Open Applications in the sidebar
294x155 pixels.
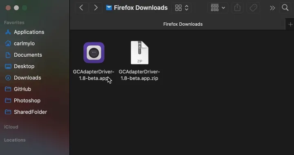pyautogui.click(x=29, y=32)
